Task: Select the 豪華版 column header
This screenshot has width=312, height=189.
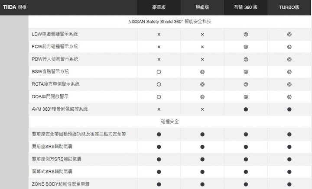Action: [x=159, y=7]
